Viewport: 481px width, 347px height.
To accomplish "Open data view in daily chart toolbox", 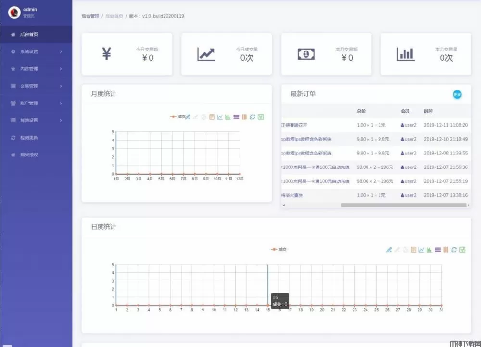I will coord(413,250).
